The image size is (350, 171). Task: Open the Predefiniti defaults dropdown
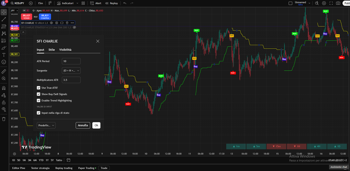click(x=46, y=125)
